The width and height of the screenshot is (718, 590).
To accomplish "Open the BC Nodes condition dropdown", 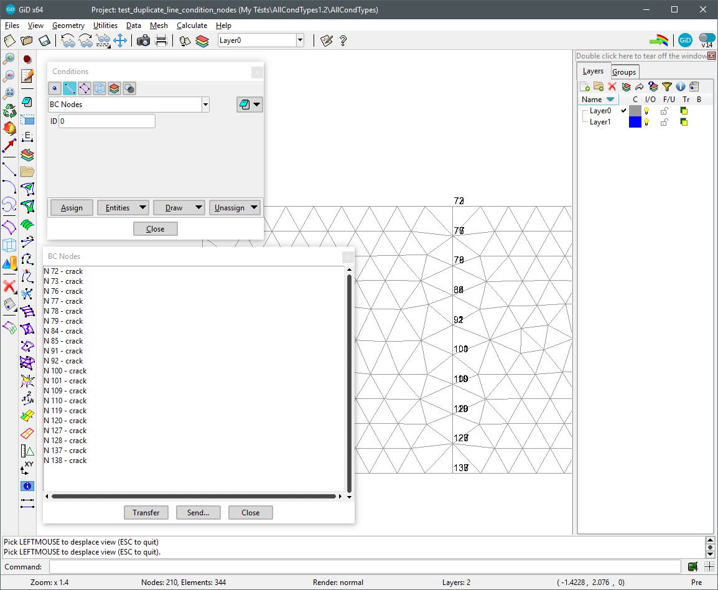I will pos(205,105).
